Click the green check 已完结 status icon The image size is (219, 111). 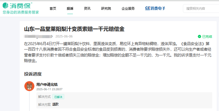[199, 37]
